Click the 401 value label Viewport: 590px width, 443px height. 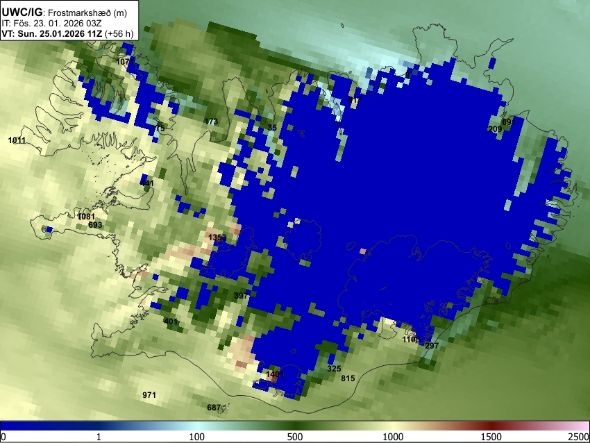pyautogui.click(x=171, y=321)
